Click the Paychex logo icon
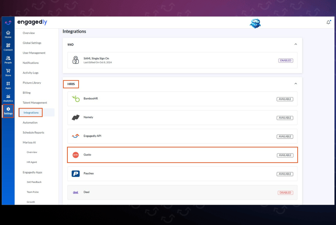 [x=75, y=174]
